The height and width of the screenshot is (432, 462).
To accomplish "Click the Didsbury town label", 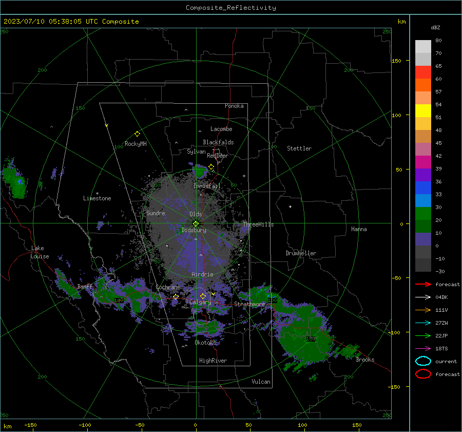I will 194,230.
